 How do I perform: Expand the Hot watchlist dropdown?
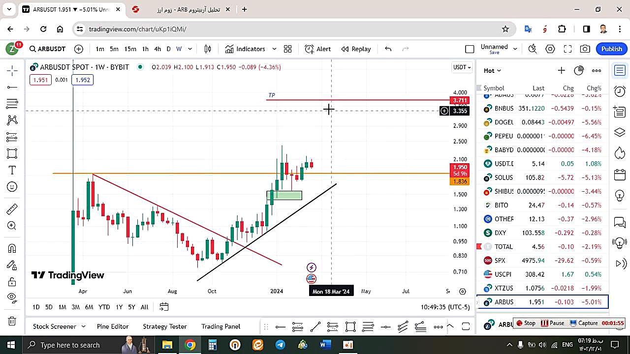point(492,70)
